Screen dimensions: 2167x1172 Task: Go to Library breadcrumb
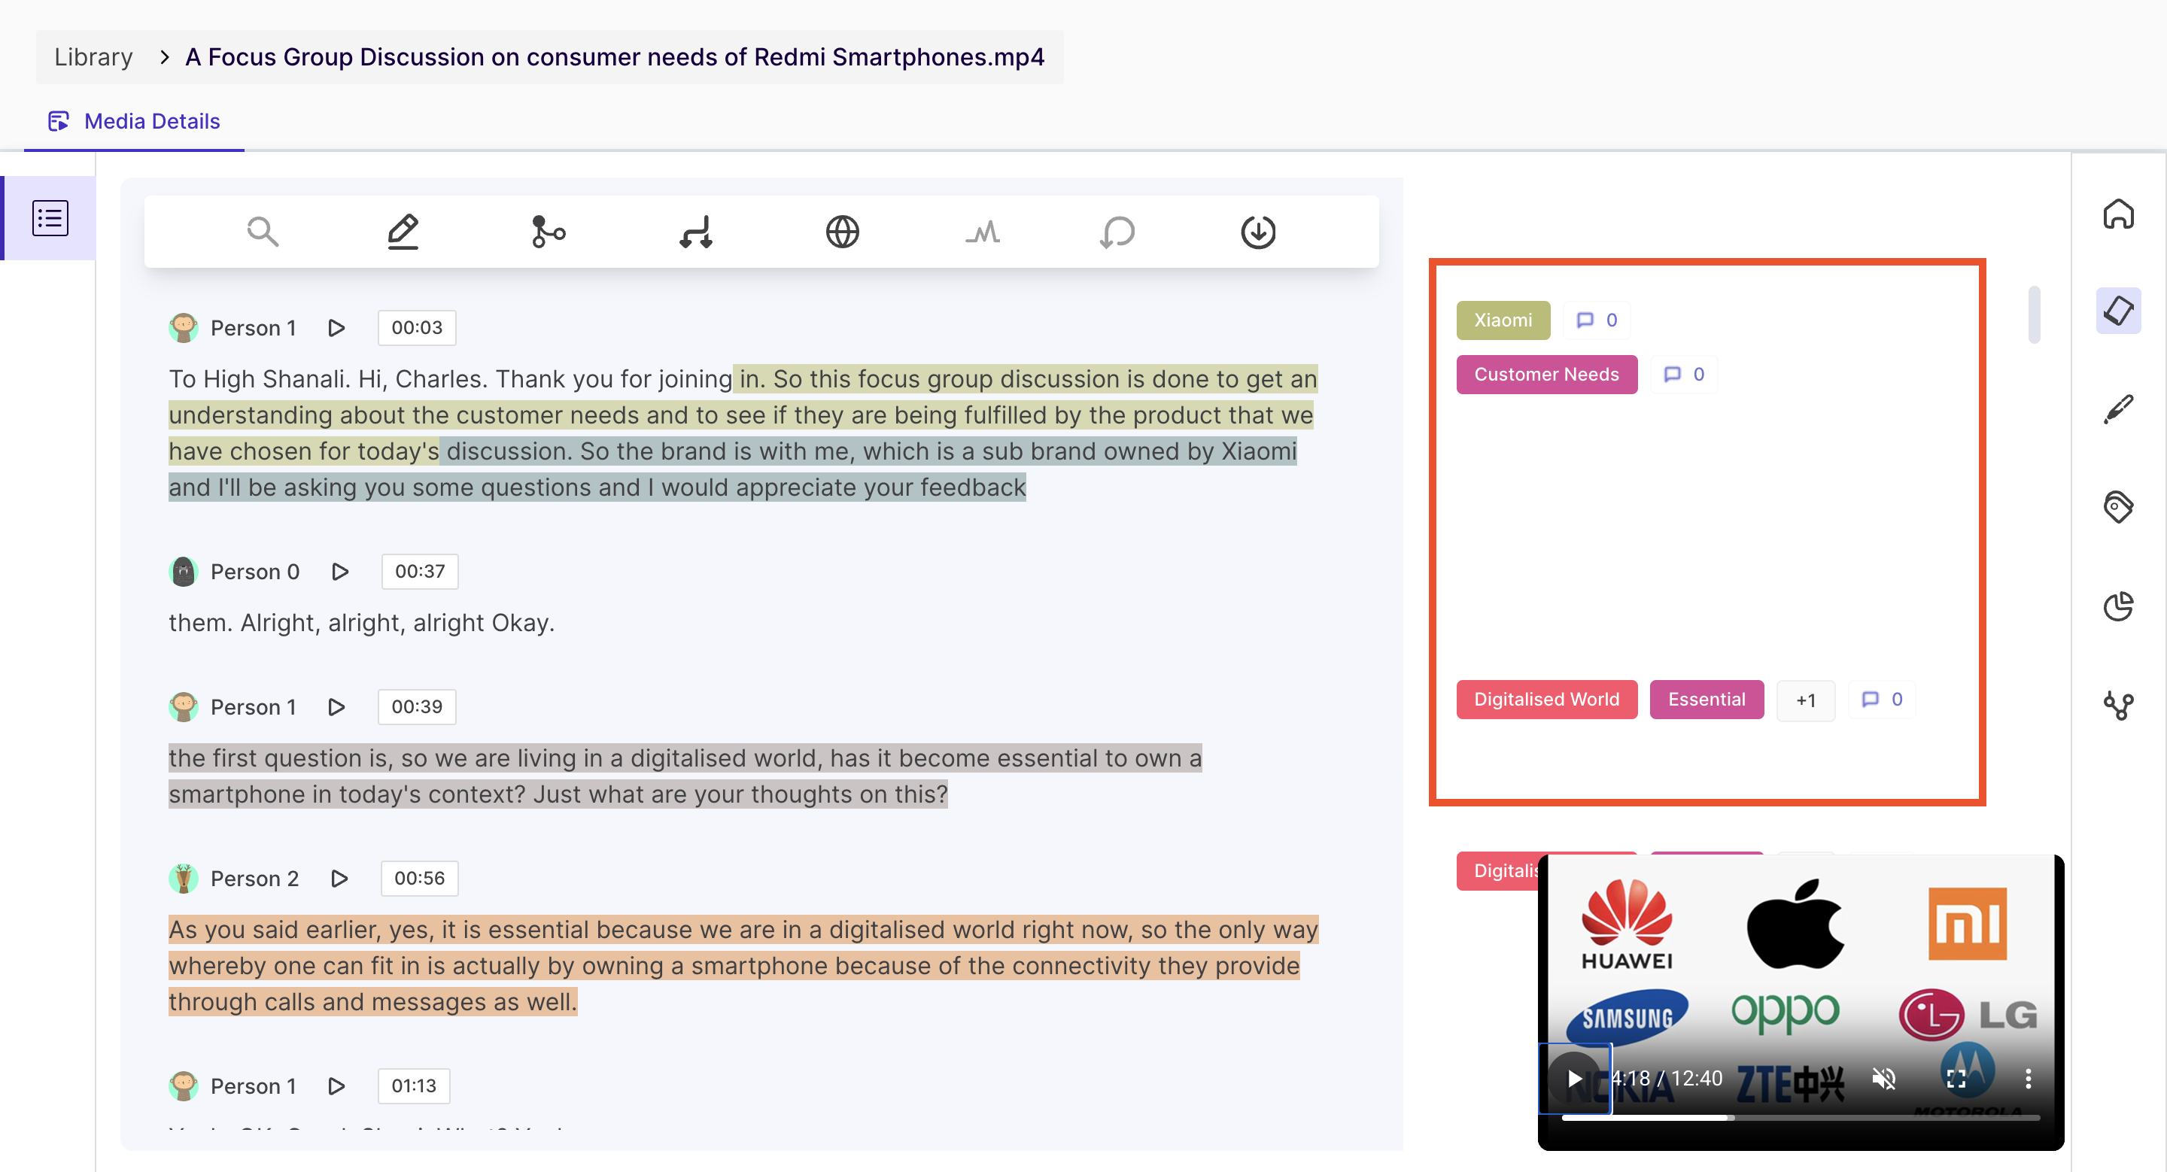tap(93, 57)
